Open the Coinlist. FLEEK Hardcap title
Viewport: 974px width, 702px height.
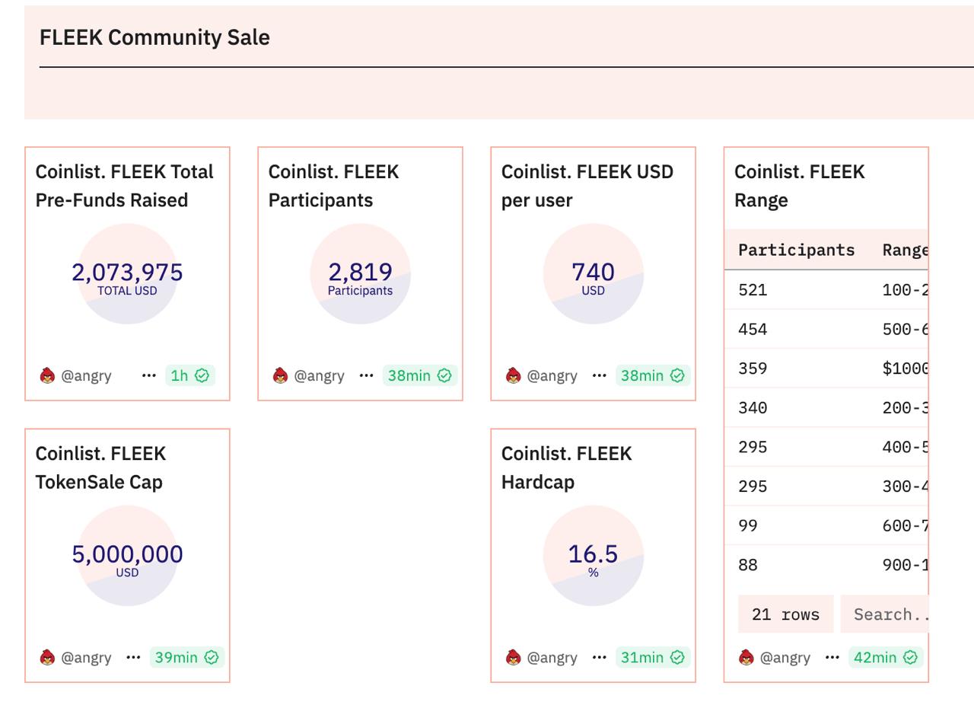click(566, 467)
